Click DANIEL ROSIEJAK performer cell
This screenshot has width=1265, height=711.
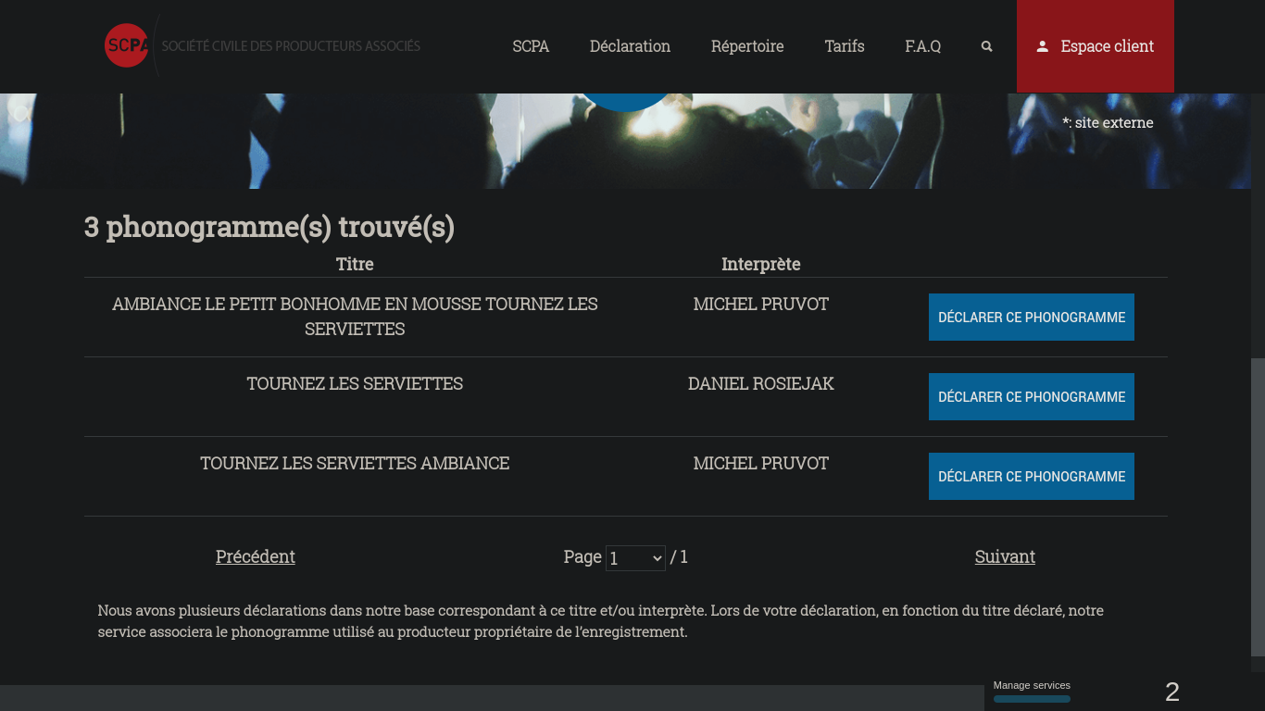(x=761, y=383)
